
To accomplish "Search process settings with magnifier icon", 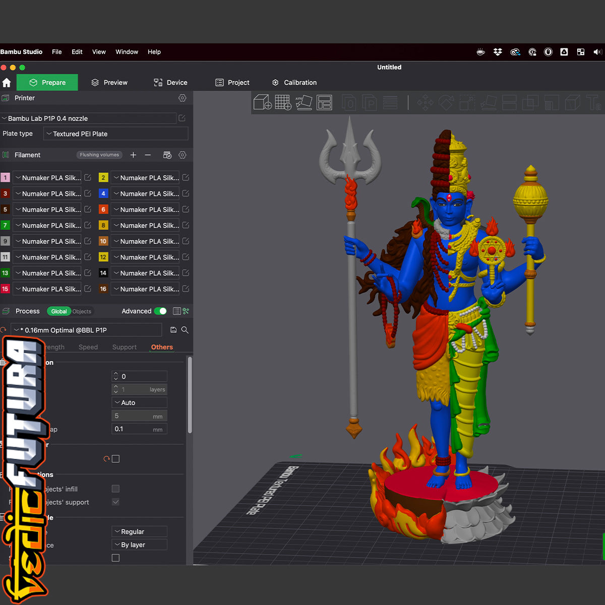I will 185,330.
